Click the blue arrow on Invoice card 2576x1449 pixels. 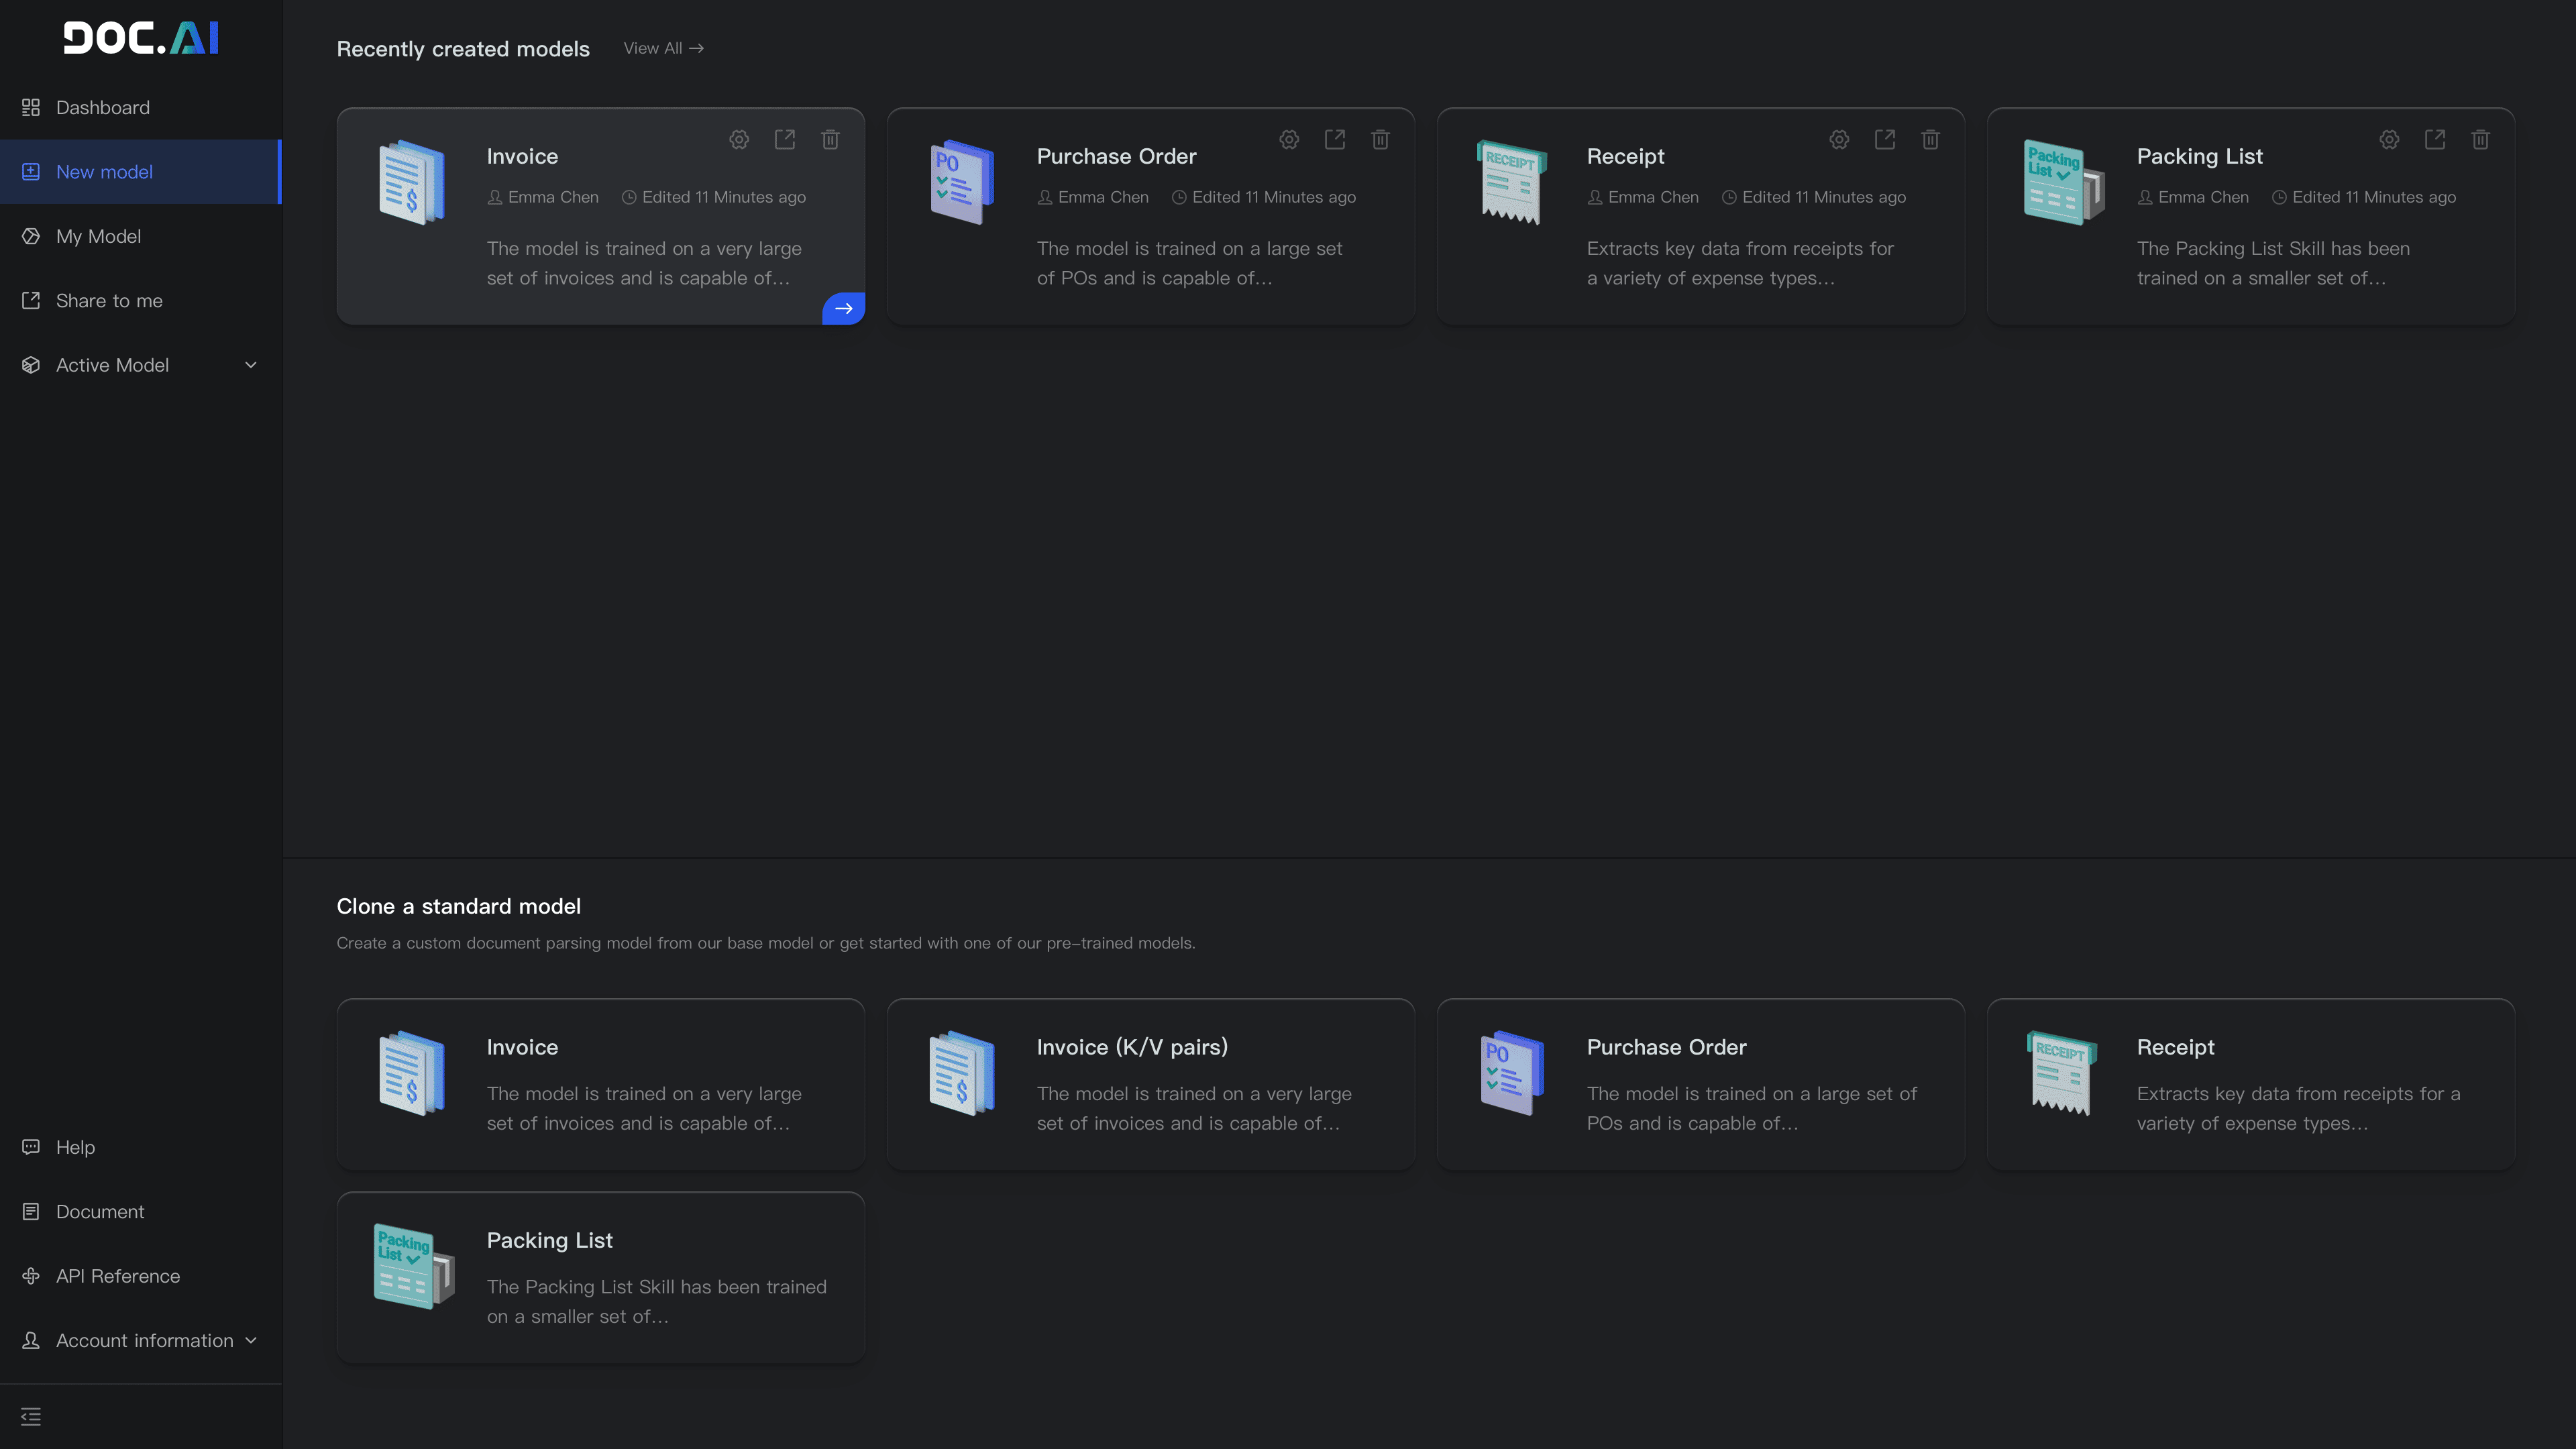[843, 308]
